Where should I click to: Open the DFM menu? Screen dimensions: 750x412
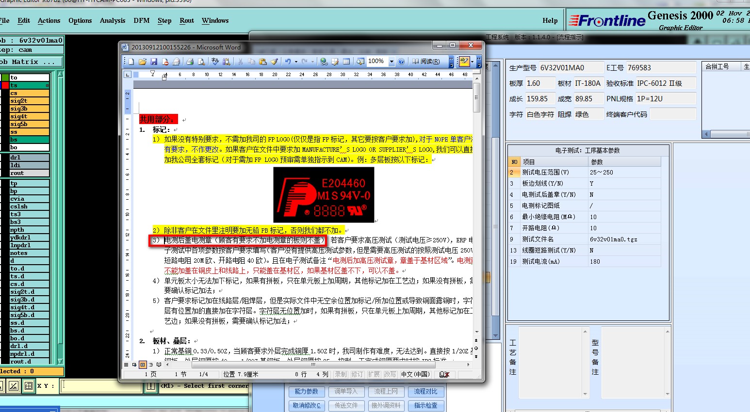coord(142,20)
